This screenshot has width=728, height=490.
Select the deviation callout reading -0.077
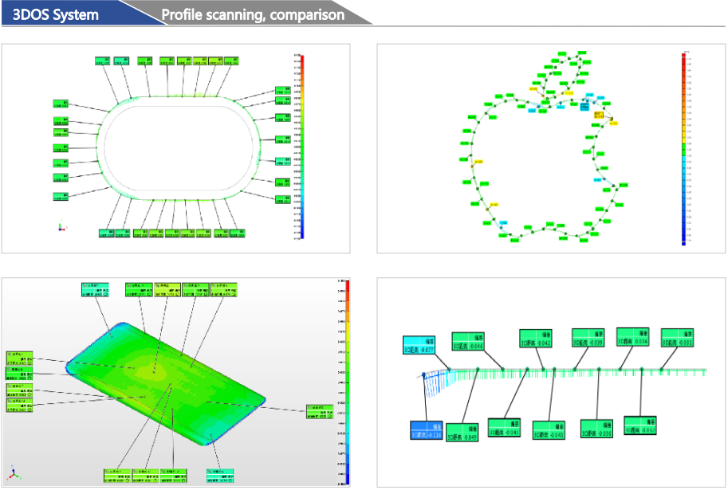click(x=419, y=346)
